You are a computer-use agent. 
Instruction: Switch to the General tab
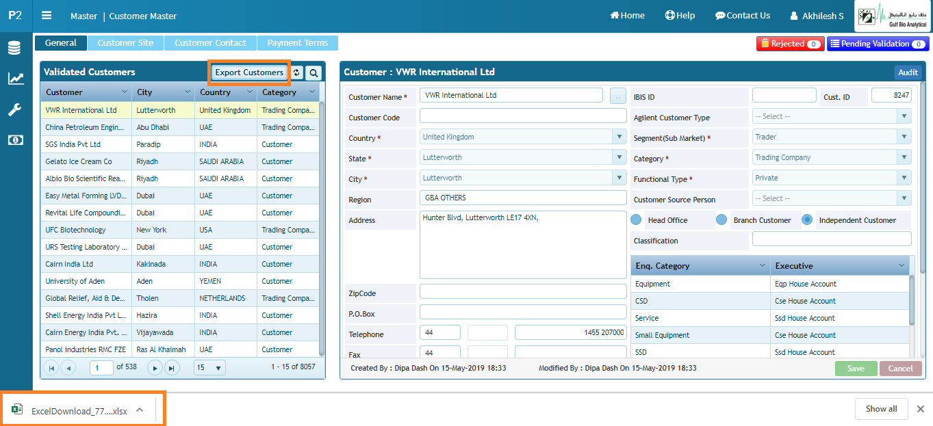[61, 43]
